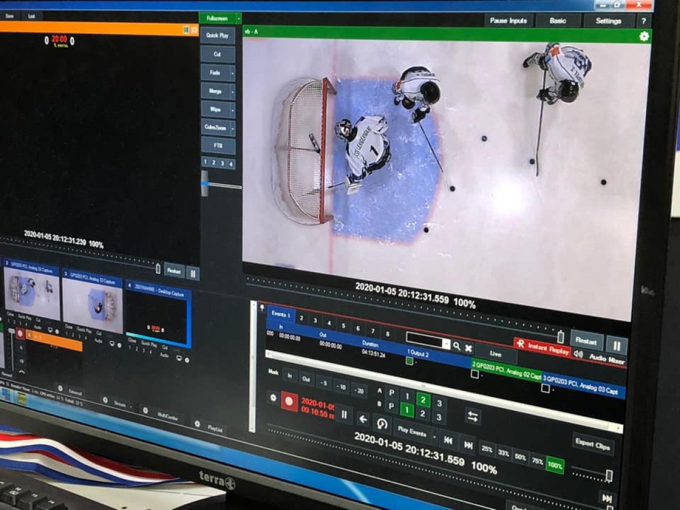The width and height of the screenshot is (680, 510).
Task: Click the Quick Play transition button
Action: (218, 36)
